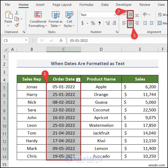Toggle Middle Align button

point(131,14)
